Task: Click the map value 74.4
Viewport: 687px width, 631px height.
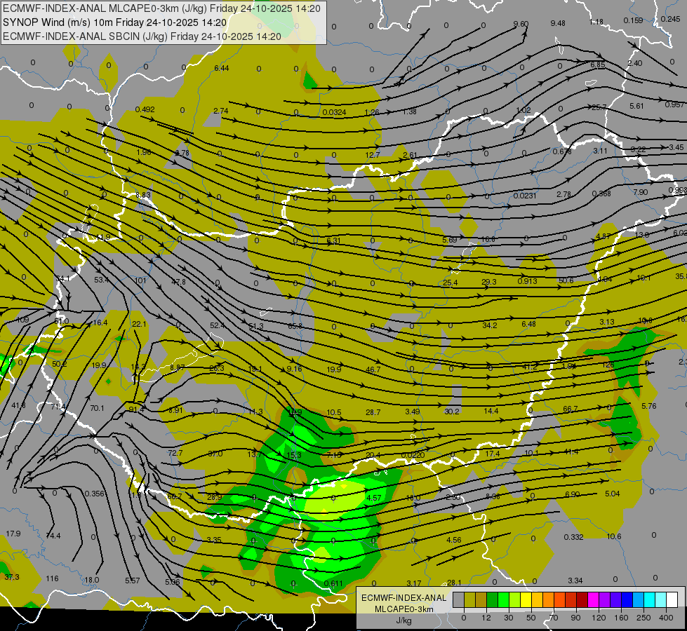Action: pos(53,536)
